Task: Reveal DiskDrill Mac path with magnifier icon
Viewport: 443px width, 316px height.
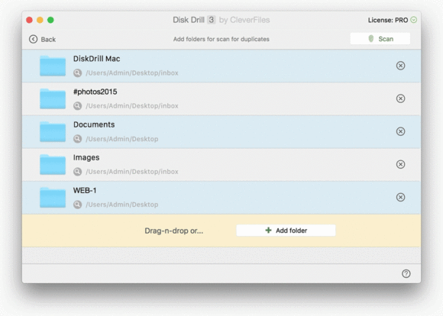Action: (77, 73)
